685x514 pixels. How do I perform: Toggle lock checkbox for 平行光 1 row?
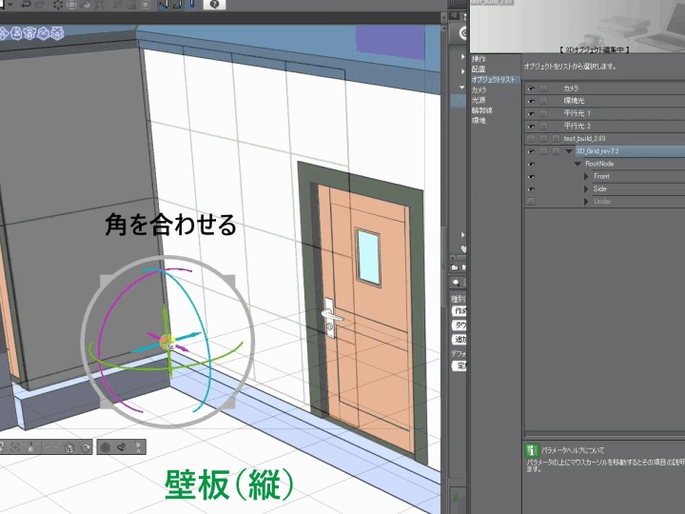[x=543, y=113]
